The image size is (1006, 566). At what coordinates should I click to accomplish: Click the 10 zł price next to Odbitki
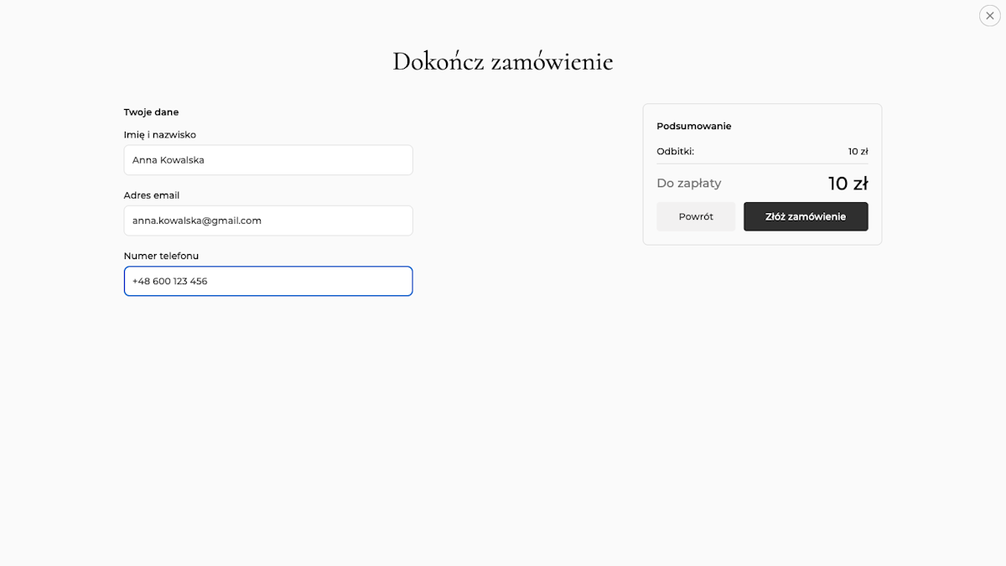(858, 152)
